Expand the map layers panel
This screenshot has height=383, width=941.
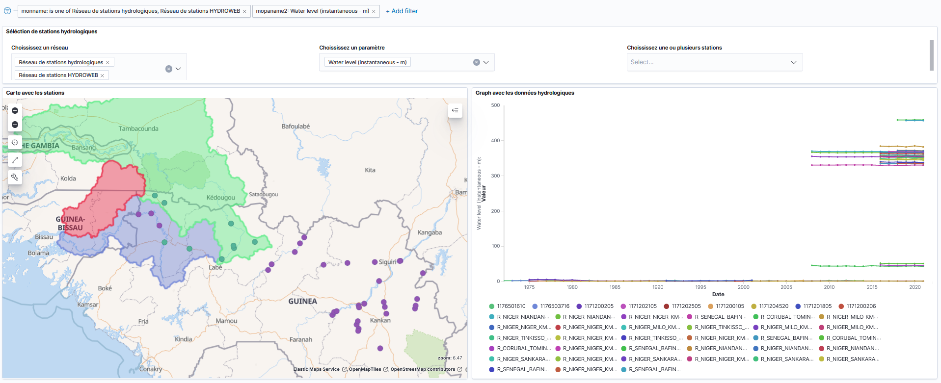(455, 110)
